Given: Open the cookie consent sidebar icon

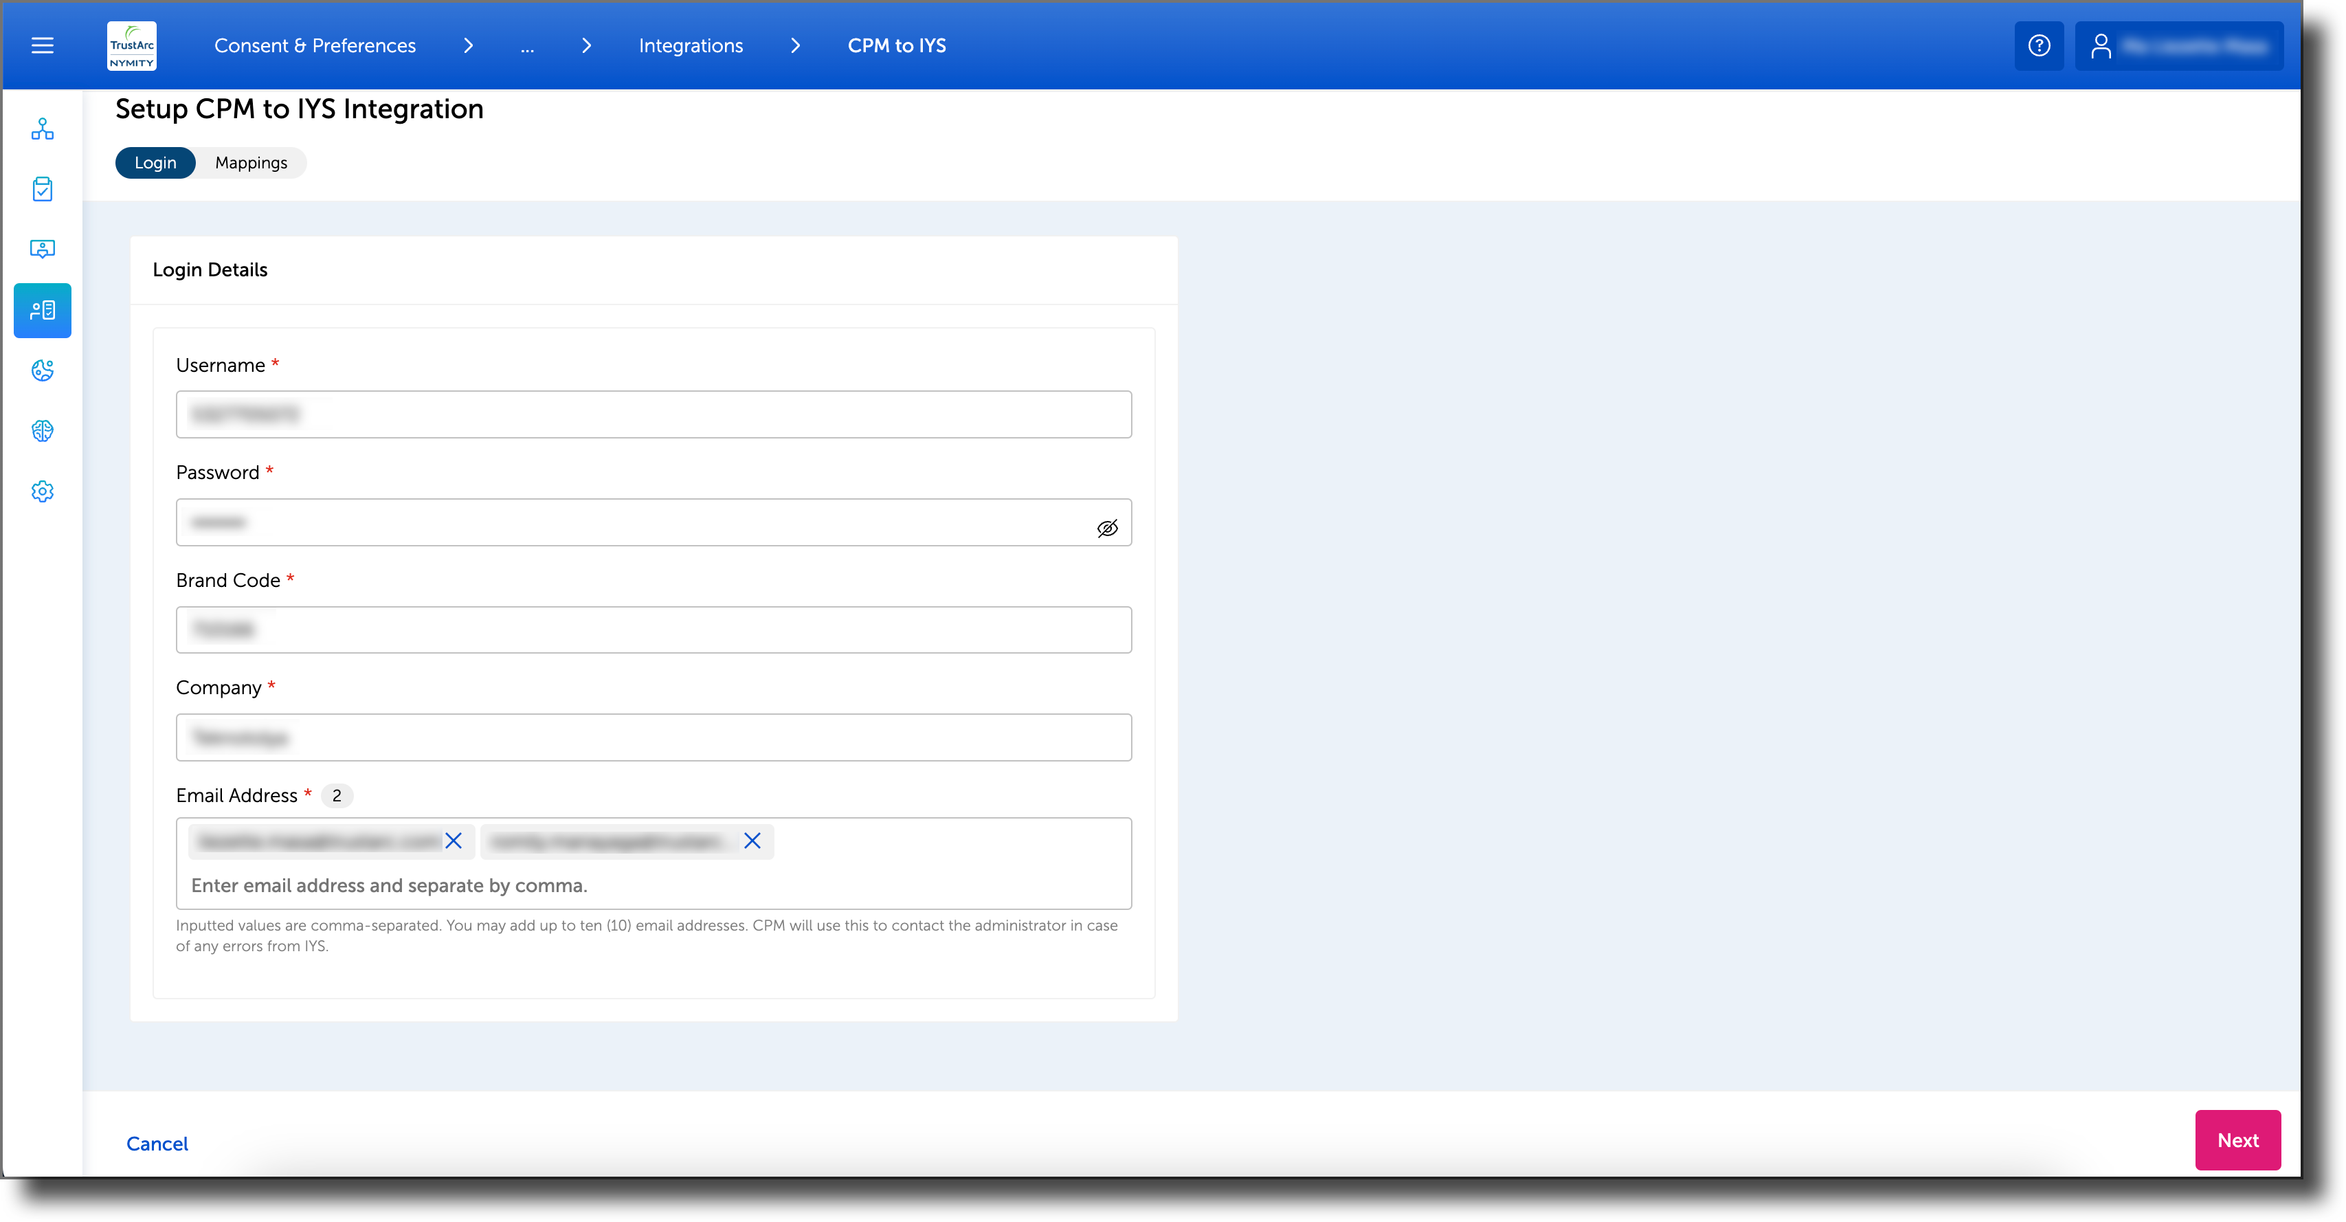Looking at the screenshot, I should click(42, 370).
